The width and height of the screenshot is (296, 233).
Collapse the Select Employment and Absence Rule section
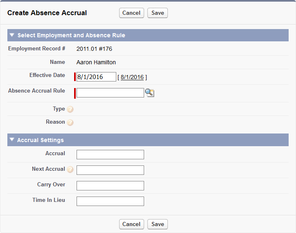[x=12, y=35]
